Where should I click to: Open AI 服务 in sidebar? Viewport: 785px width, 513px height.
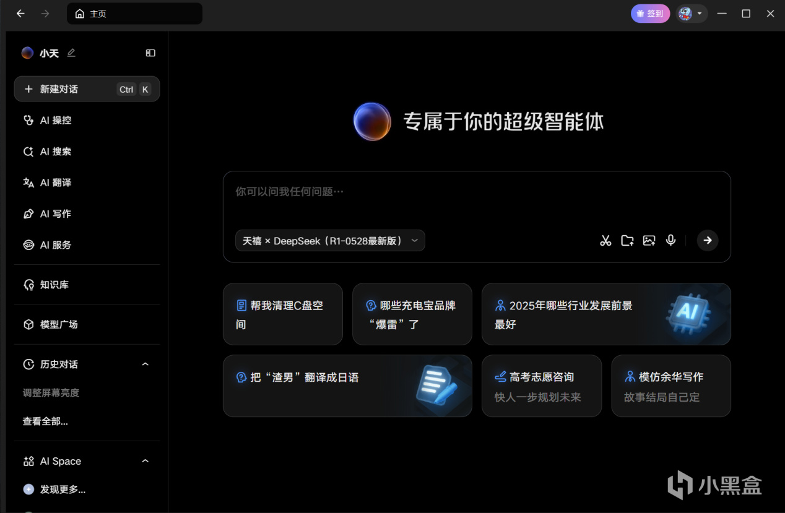[87, 245]
